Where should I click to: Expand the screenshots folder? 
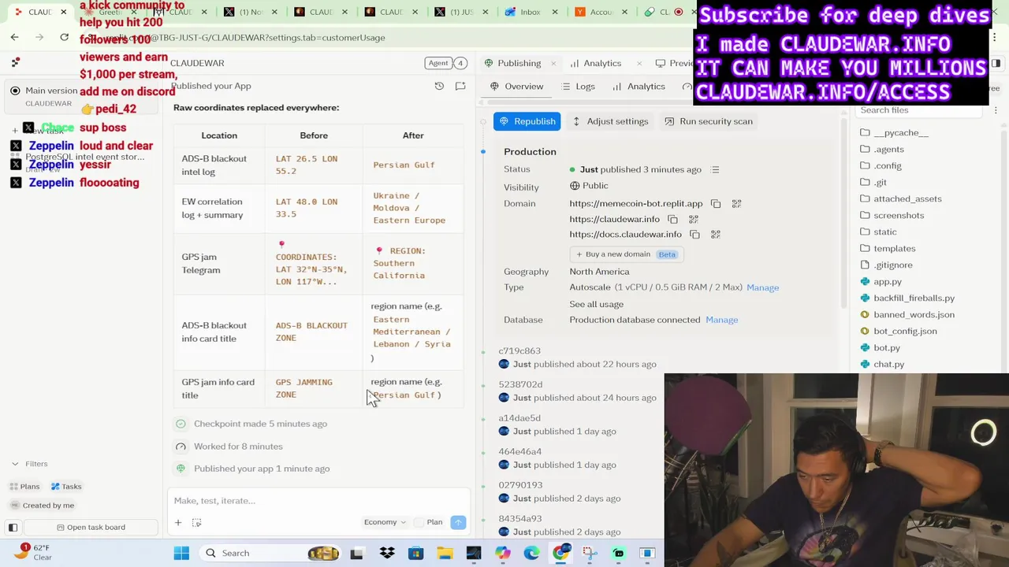coord(898,216)
